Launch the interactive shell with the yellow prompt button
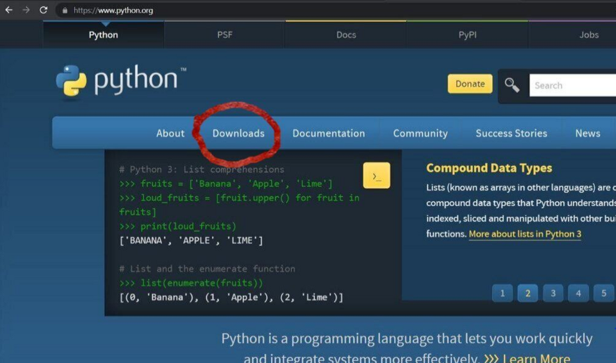 click(x=377, y=175)
